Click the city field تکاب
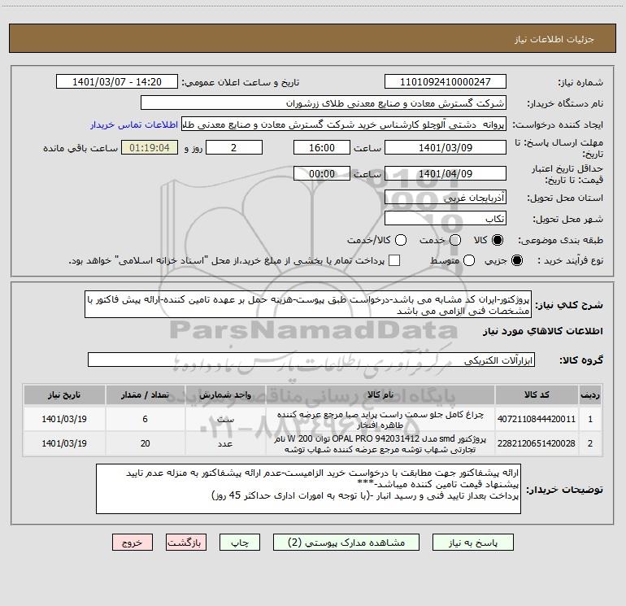 point(446,219)
